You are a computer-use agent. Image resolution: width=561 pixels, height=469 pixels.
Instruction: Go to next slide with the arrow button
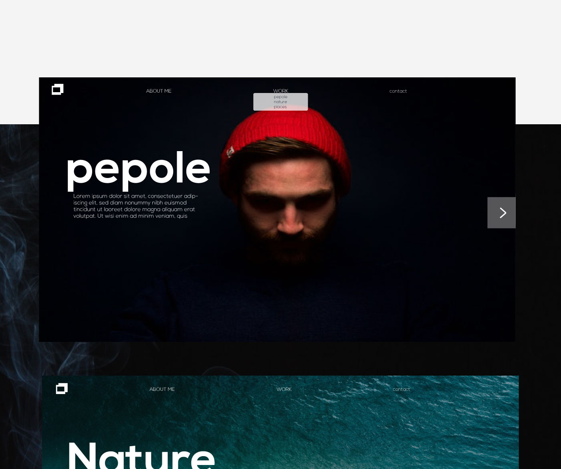[x=501, y=212]
